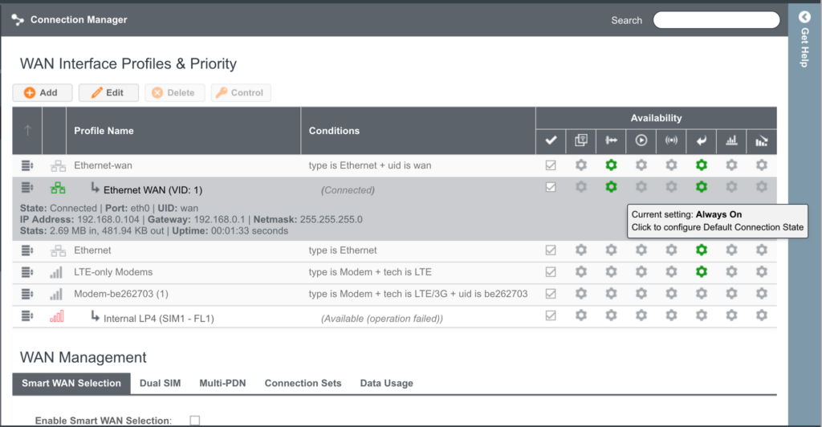Click the Add profile button
The image size is (822, 427).
(42, 92)
